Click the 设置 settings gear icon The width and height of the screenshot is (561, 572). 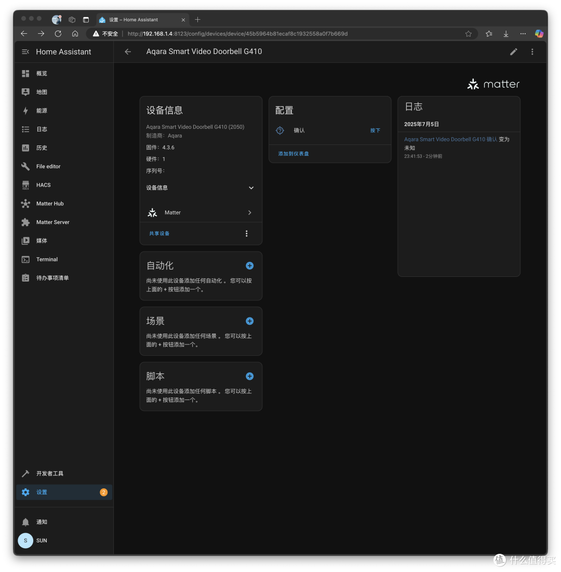click(25, 492)
